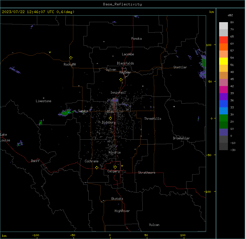The image size is (245, 239).
Task: Click the Vulcan label
Action: (x=154, y=225)
